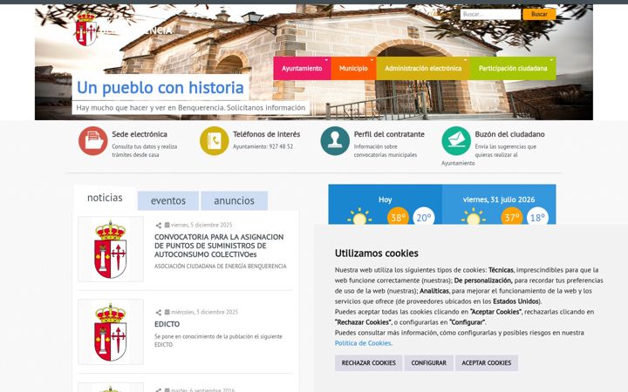Expand the Ayuntamiento menu
Viewport: 628px width, 392px height.
(x=302, y=69)
